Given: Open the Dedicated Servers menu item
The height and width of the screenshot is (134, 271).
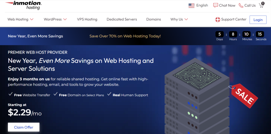Looking at the screenshot, I should [122, 19].
